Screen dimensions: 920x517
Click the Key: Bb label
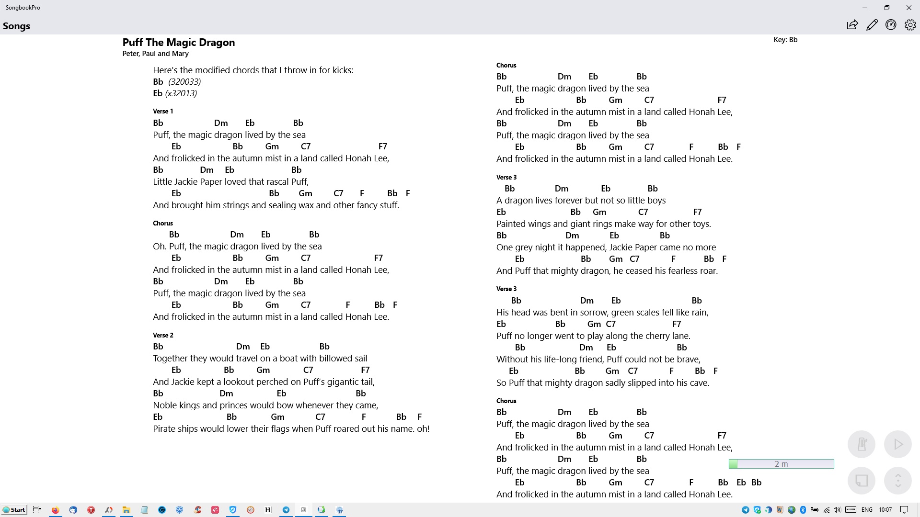click(x=785, y=40)
